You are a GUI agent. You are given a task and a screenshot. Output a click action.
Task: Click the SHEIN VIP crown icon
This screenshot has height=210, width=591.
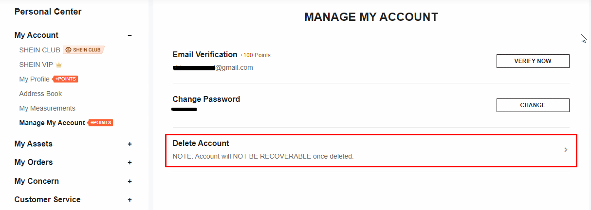(59, 65)
